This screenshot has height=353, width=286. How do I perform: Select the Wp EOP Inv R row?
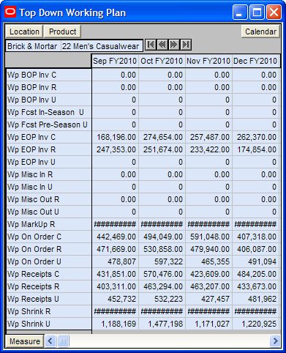49,149
